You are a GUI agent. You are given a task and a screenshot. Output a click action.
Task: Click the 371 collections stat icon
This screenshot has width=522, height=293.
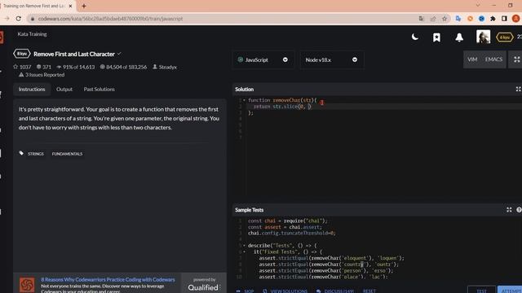point(38,67)
